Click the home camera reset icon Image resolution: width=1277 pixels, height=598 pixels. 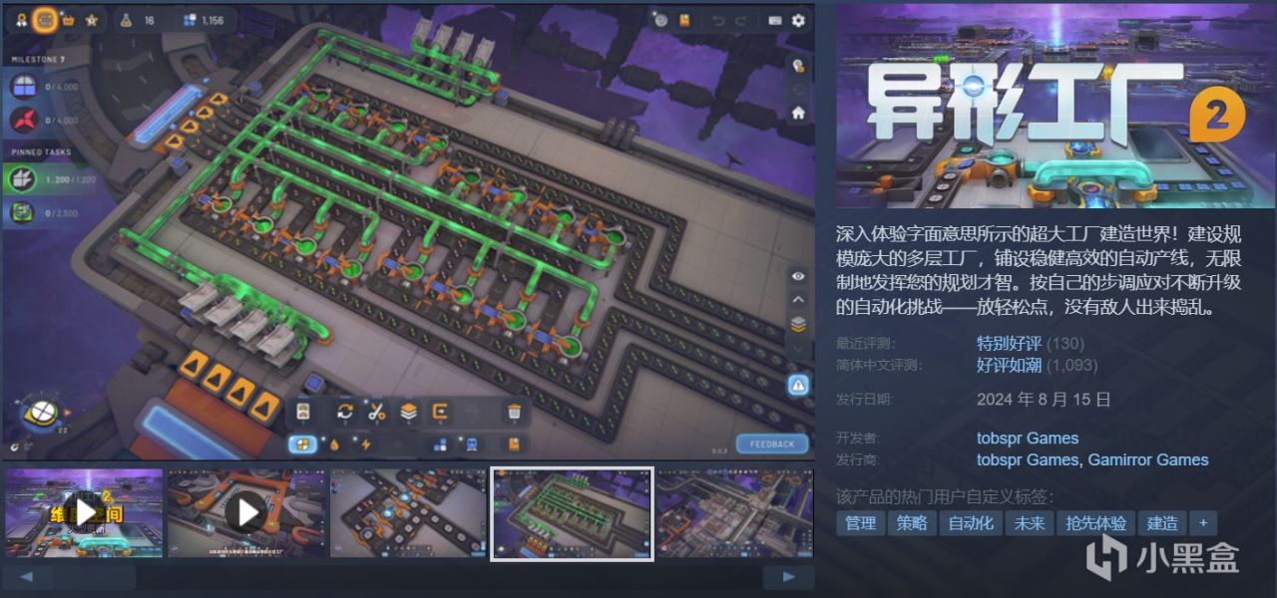pos(798,113)
